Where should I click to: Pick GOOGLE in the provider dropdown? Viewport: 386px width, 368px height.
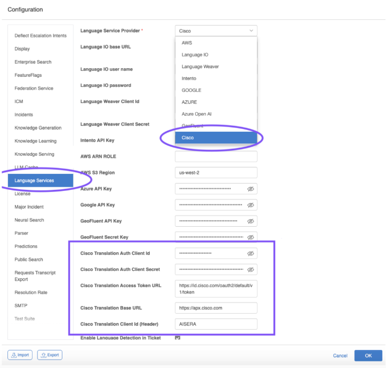(216, 90)
